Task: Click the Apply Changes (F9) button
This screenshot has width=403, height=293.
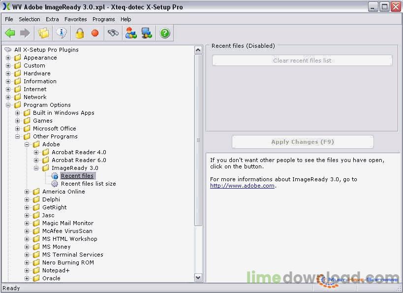Action: point(302,142)
